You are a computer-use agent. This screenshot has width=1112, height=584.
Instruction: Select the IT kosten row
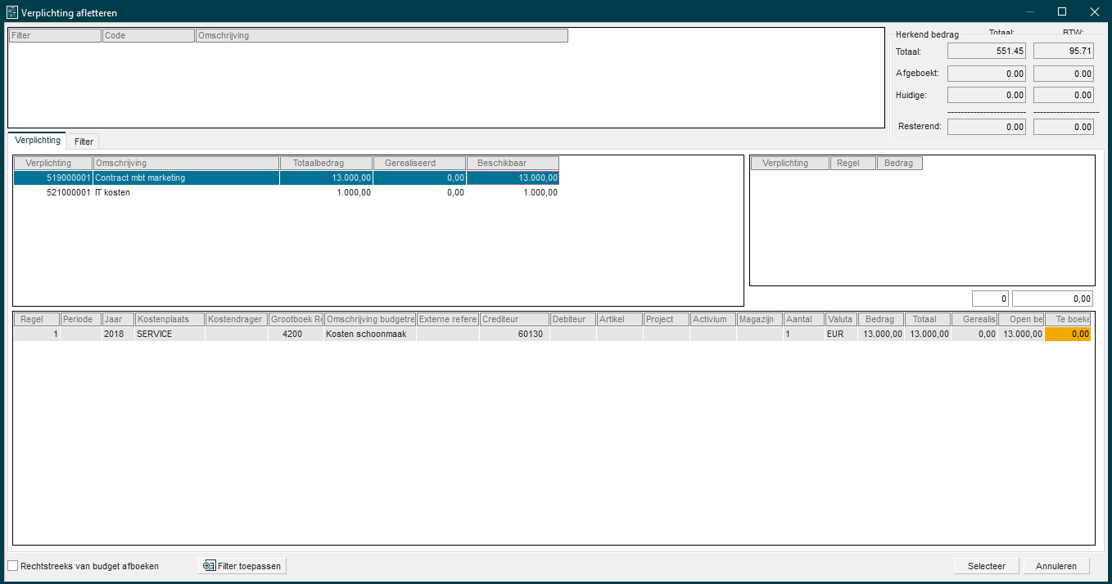tap(112, 193)
